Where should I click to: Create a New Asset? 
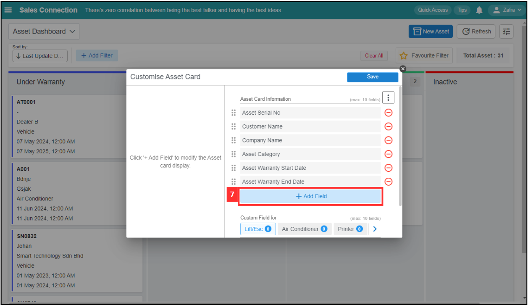coord(431,32)
